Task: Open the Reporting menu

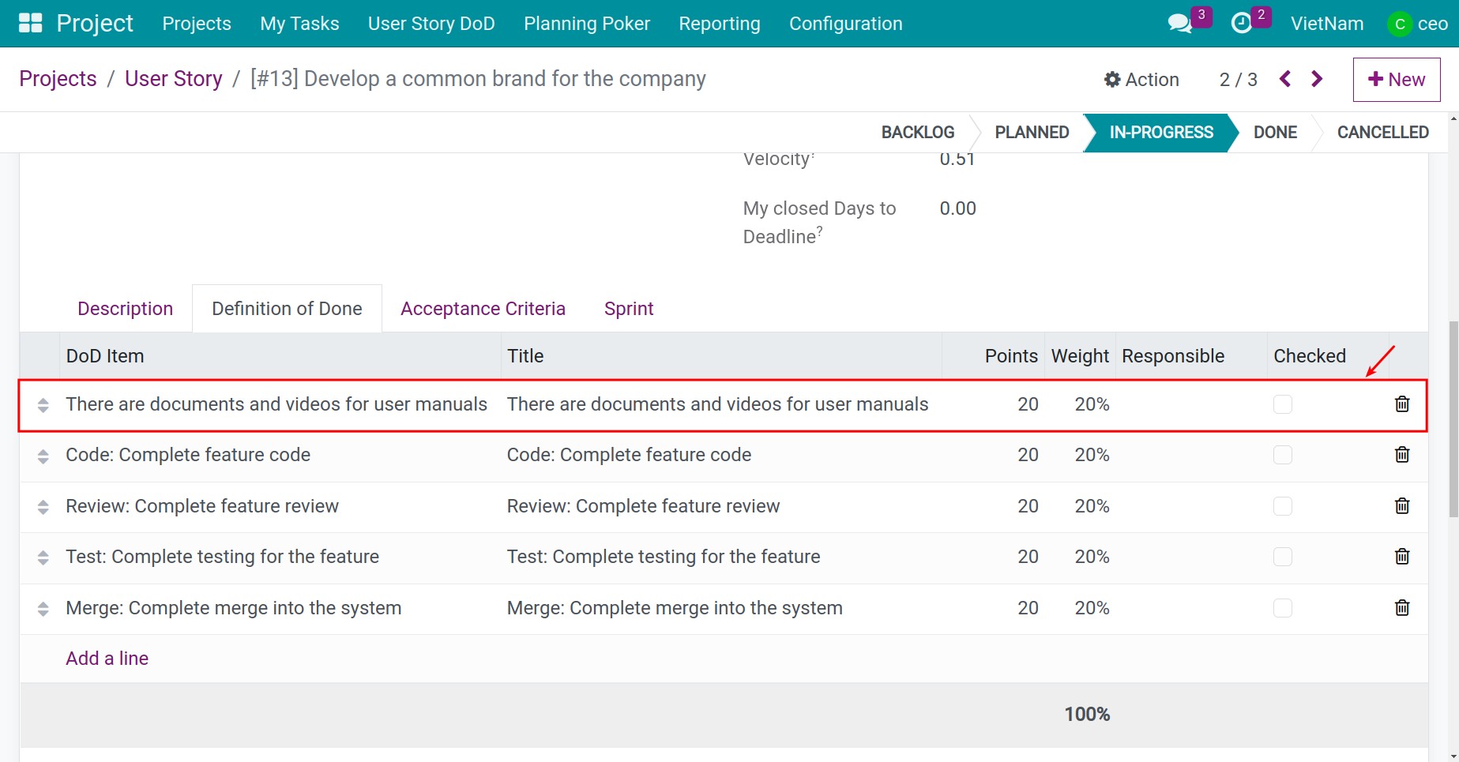Action: [720, 24]
